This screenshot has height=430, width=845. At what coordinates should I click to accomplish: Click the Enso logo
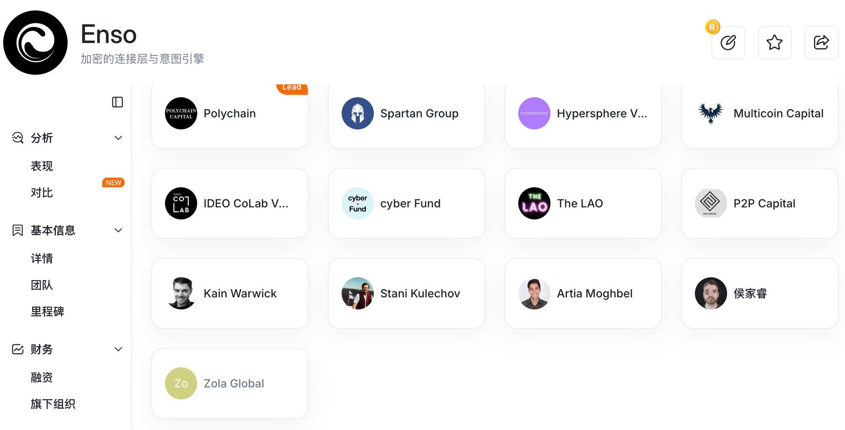(35, 43)
